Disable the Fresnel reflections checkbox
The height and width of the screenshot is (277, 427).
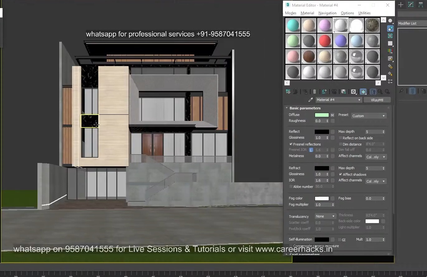click(291, 144)
